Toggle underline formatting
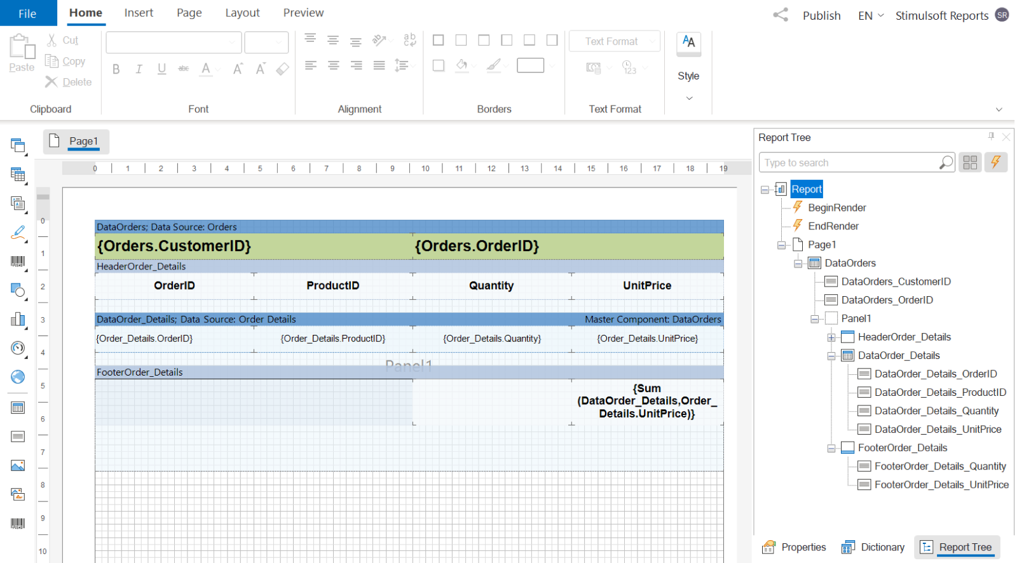The height and width of the screenshot is (563, 1017). 161,69
